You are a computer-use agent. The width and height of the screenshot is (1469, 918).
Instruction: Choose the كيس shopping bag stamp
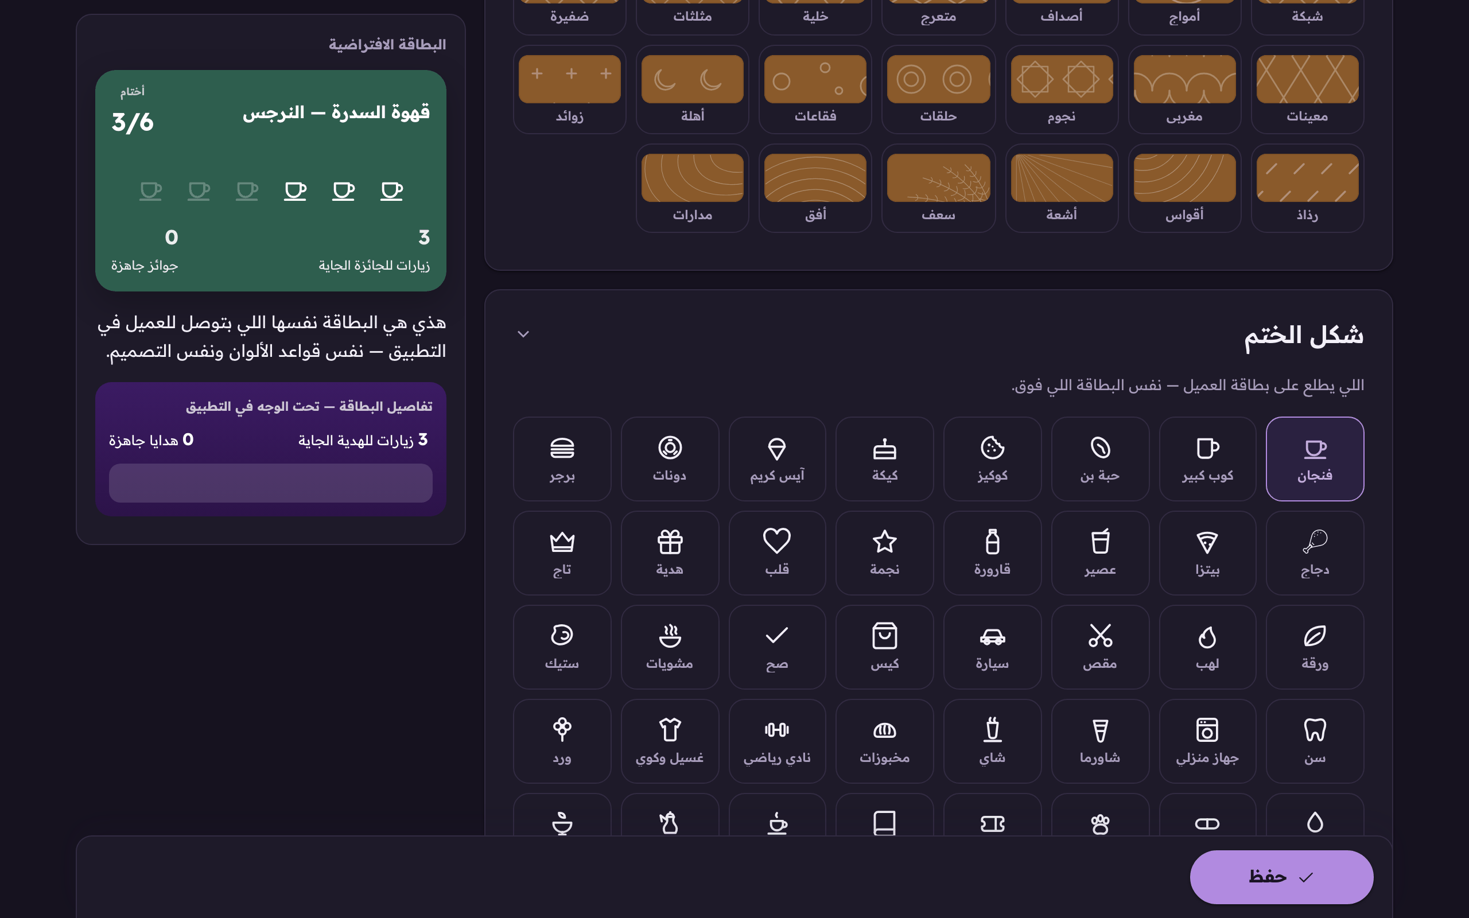(884, 647)
